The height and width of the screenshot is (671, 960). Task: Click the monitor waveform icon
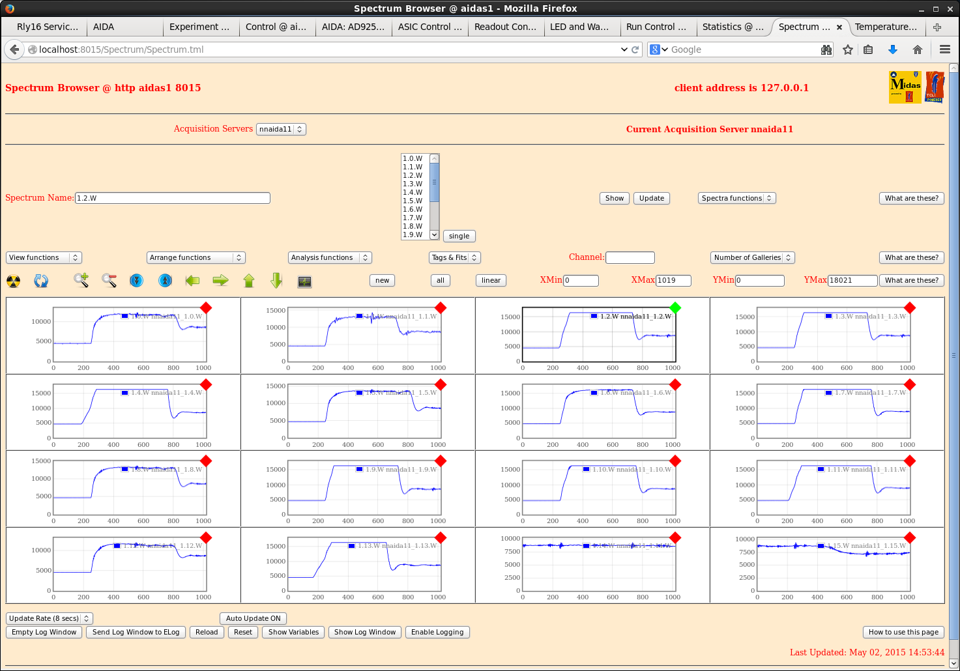point(304,281)
